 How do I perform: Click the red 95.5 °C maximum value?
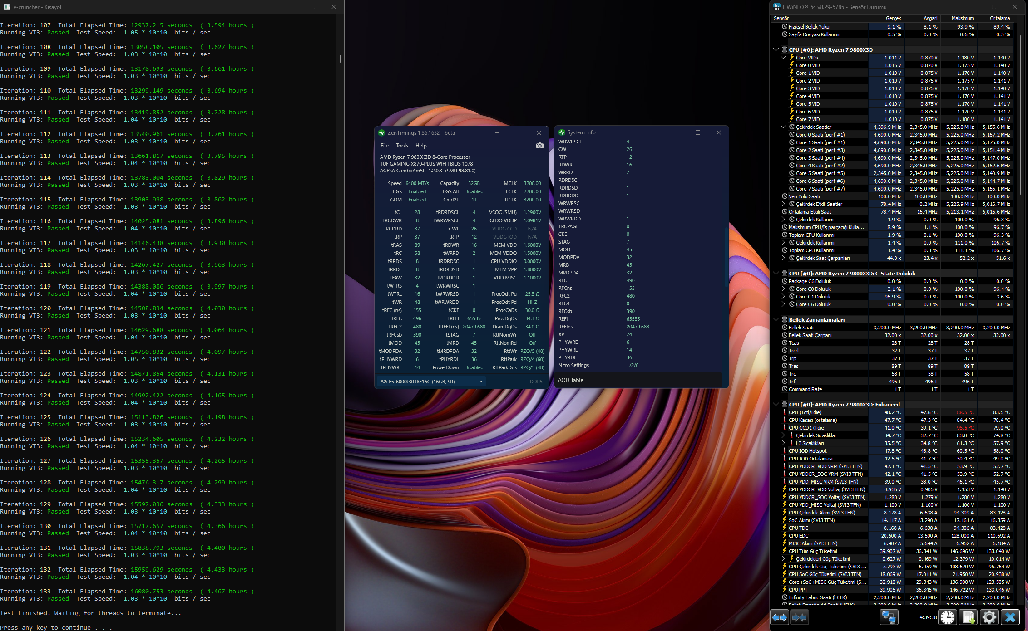click(965, 428)
